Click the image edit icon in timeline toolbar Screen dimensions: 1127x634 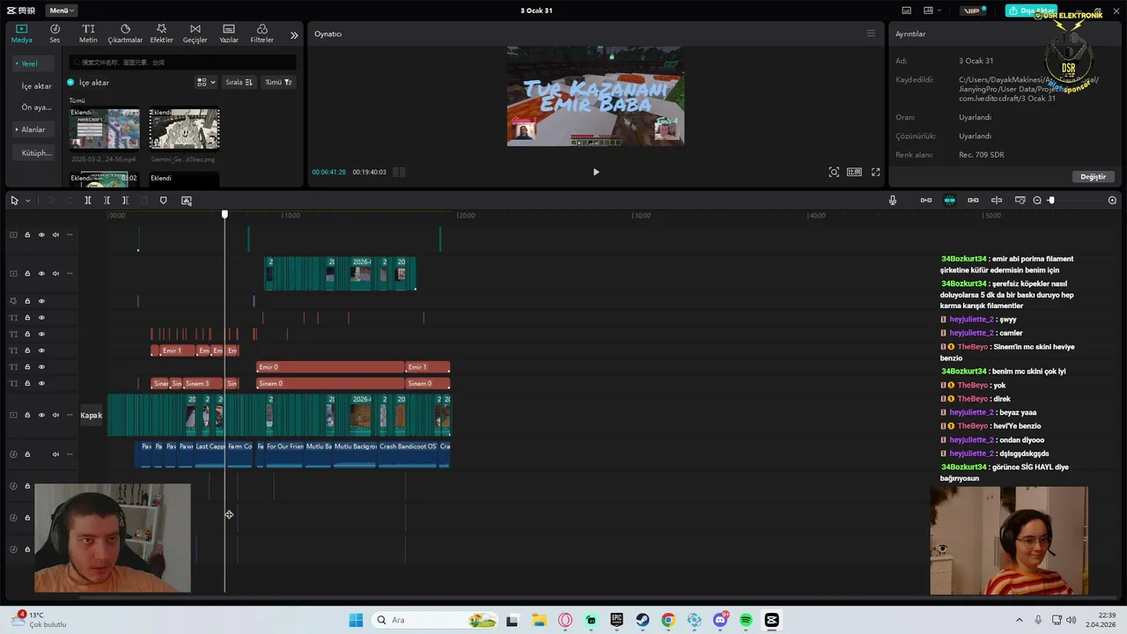(x=187, y=201)
